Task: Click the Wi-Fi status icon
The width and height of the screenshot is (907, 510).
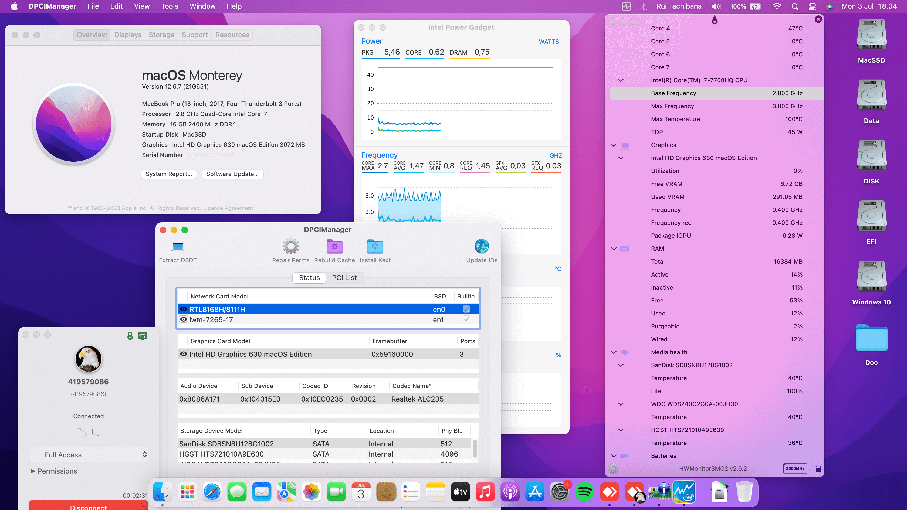Action: pyautogui.click(x=777, y=6)
